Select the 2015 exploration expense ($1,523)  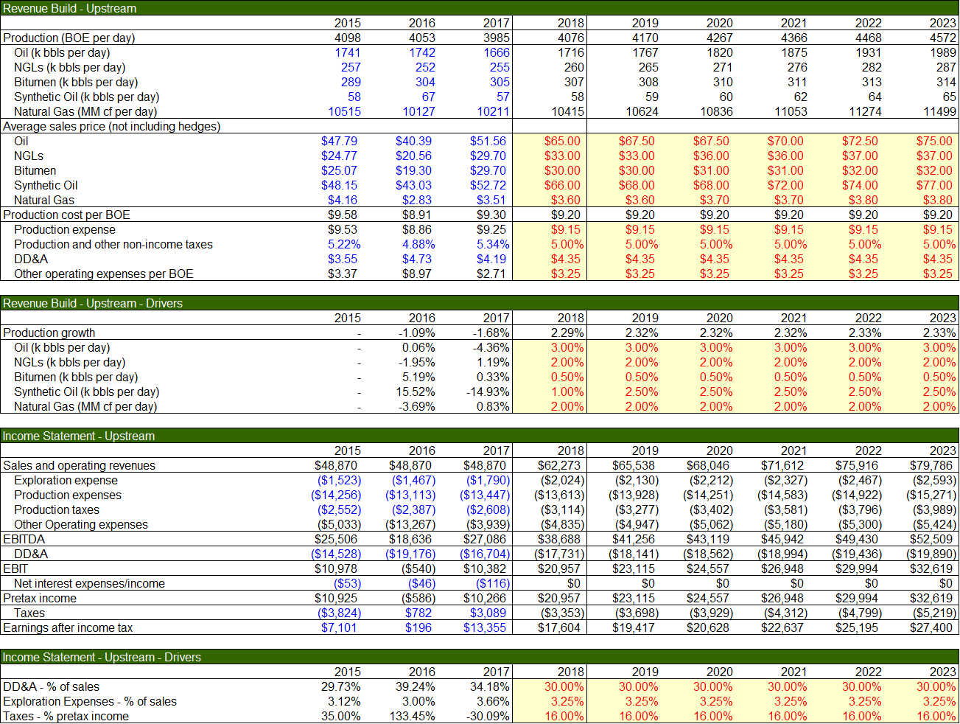[x=339, y=480]
